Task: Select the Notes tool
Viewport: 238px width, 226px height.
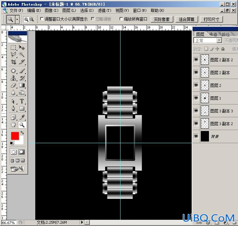Action: (x=13, y=117)
